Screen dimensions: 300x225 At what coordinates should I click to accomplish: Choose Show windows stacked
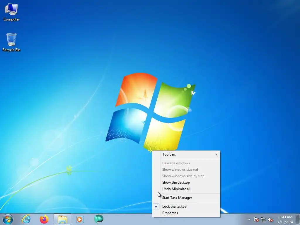(x=186, y=170)
